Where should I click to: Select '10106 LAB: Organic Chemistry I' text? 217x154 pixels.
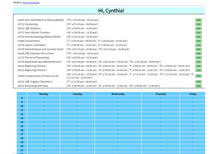(35, 82)
